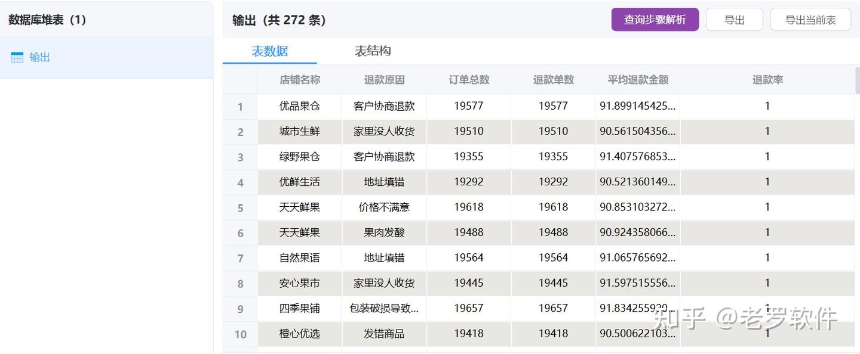Select row number 4
The image size is (860, 354).
click(240, 182)
